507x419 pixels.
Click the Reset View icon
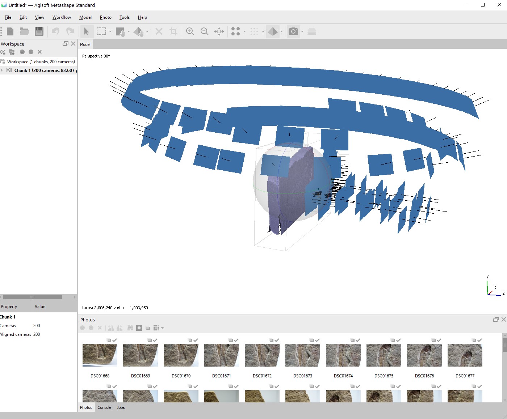click(x=219, y=31)
